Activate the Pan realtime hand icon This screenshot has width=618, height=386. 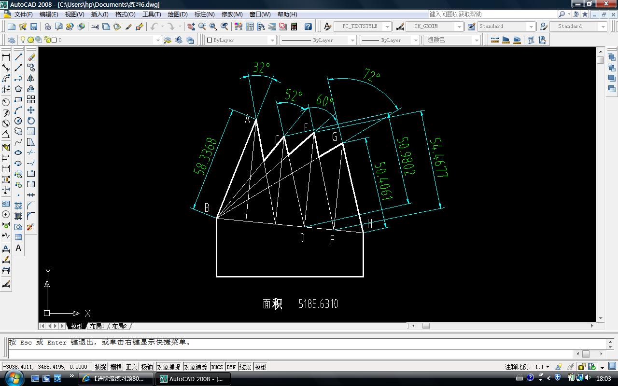[191, 27]
